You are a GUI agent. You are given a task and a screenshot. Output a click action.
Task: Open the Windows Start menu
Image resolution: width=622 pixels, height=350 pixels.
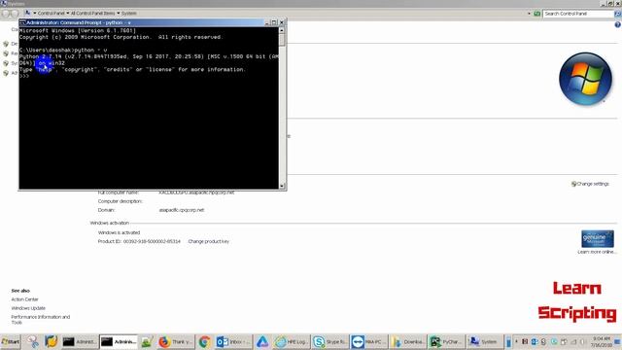click(11, 341)
